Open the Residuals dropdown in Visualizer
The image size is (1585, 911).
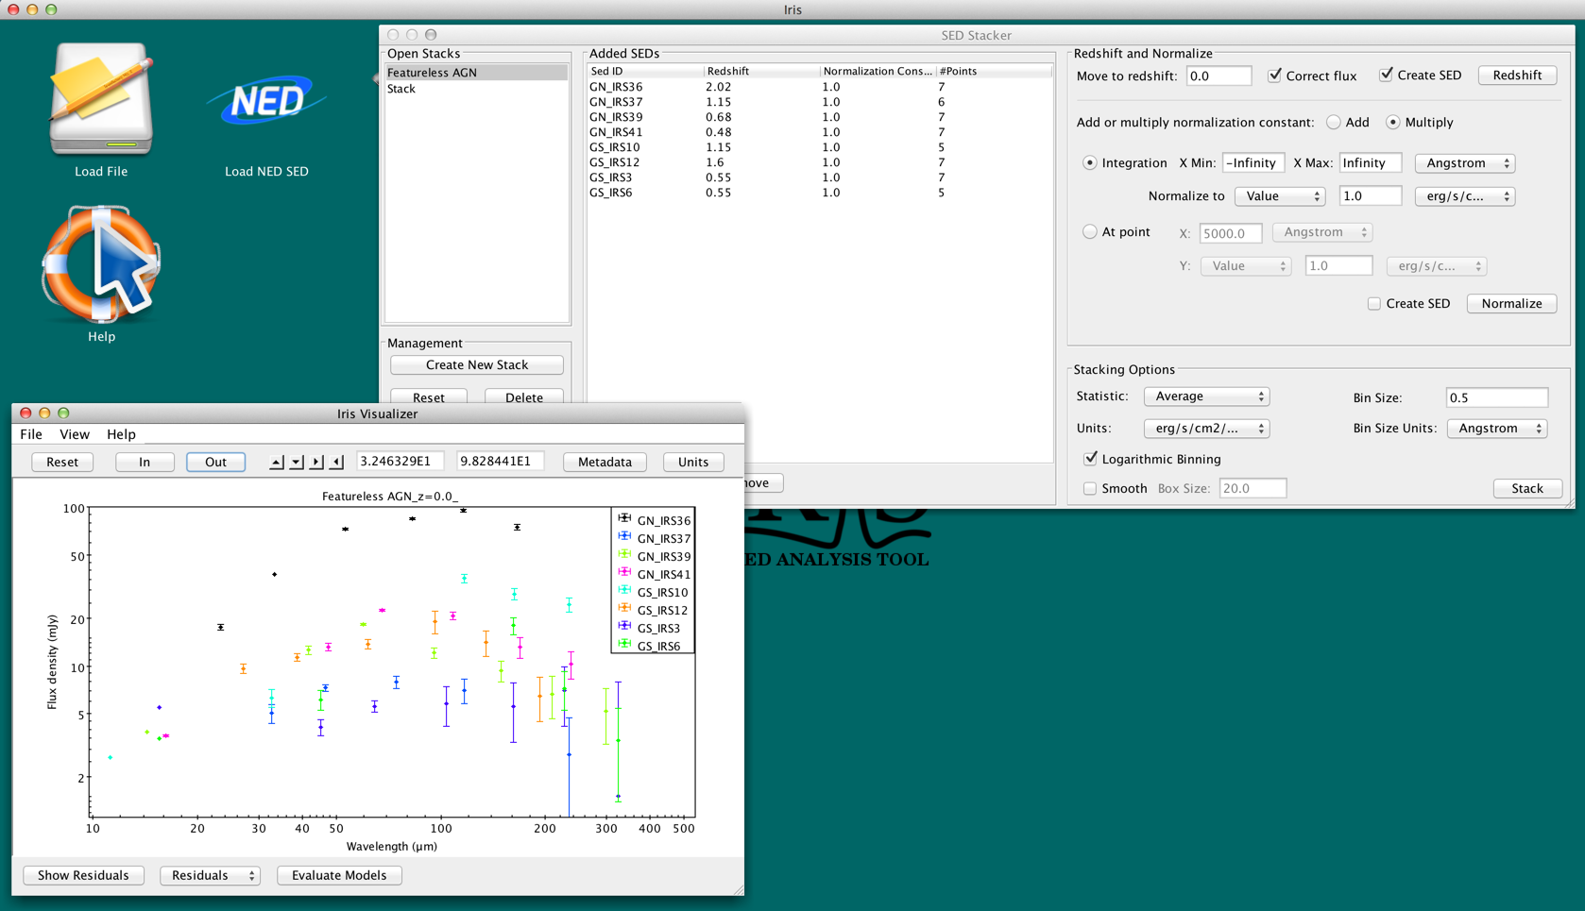click(x=210, y=875)
